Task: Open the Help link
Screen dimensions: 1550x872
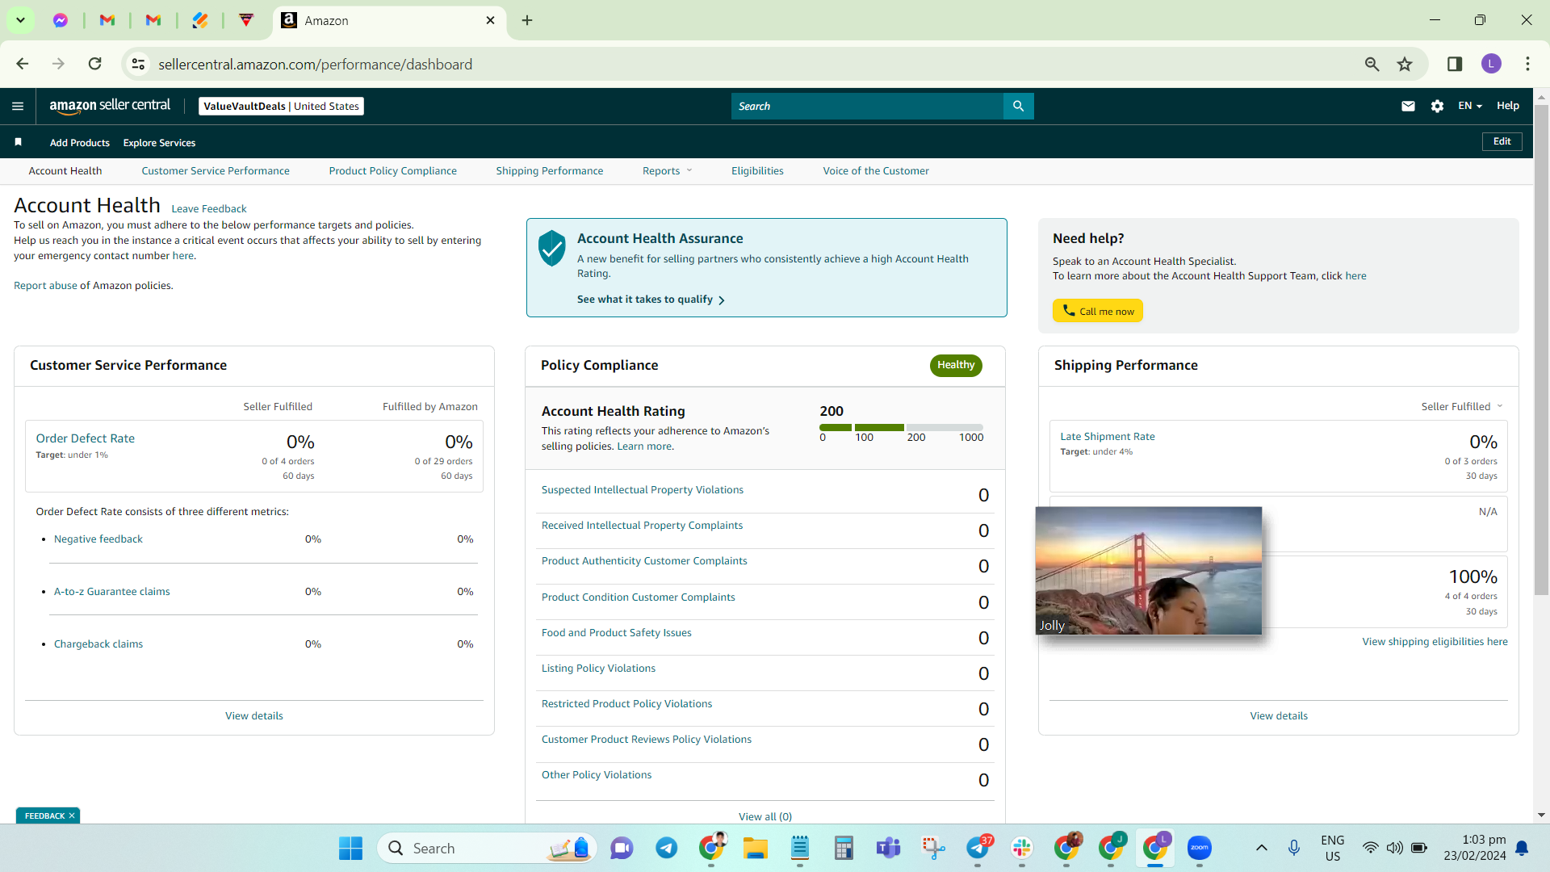Action: coord(1508,106)
